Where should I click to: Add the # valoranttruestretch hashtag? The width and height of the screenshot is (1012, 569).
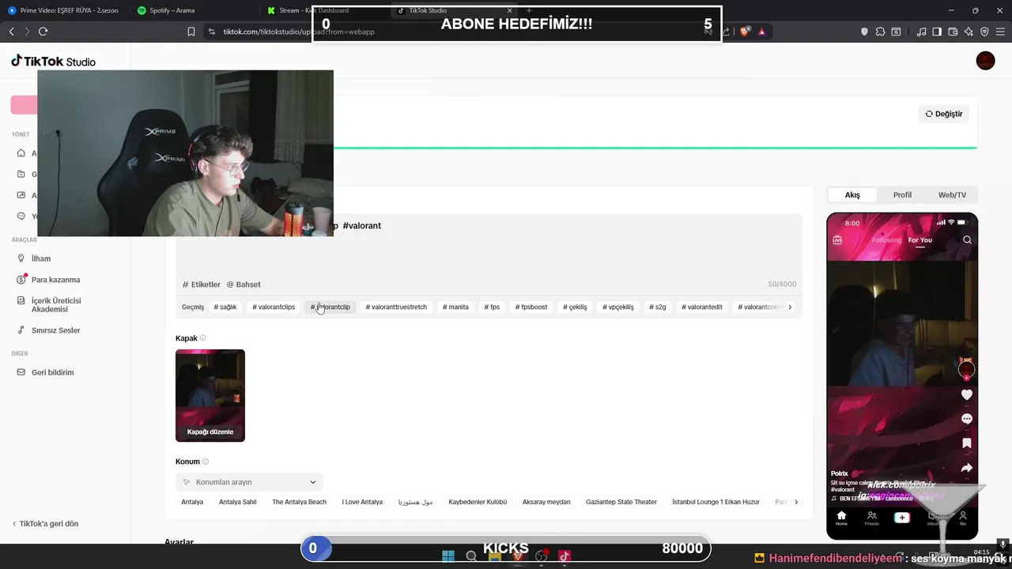click(396, 307)
